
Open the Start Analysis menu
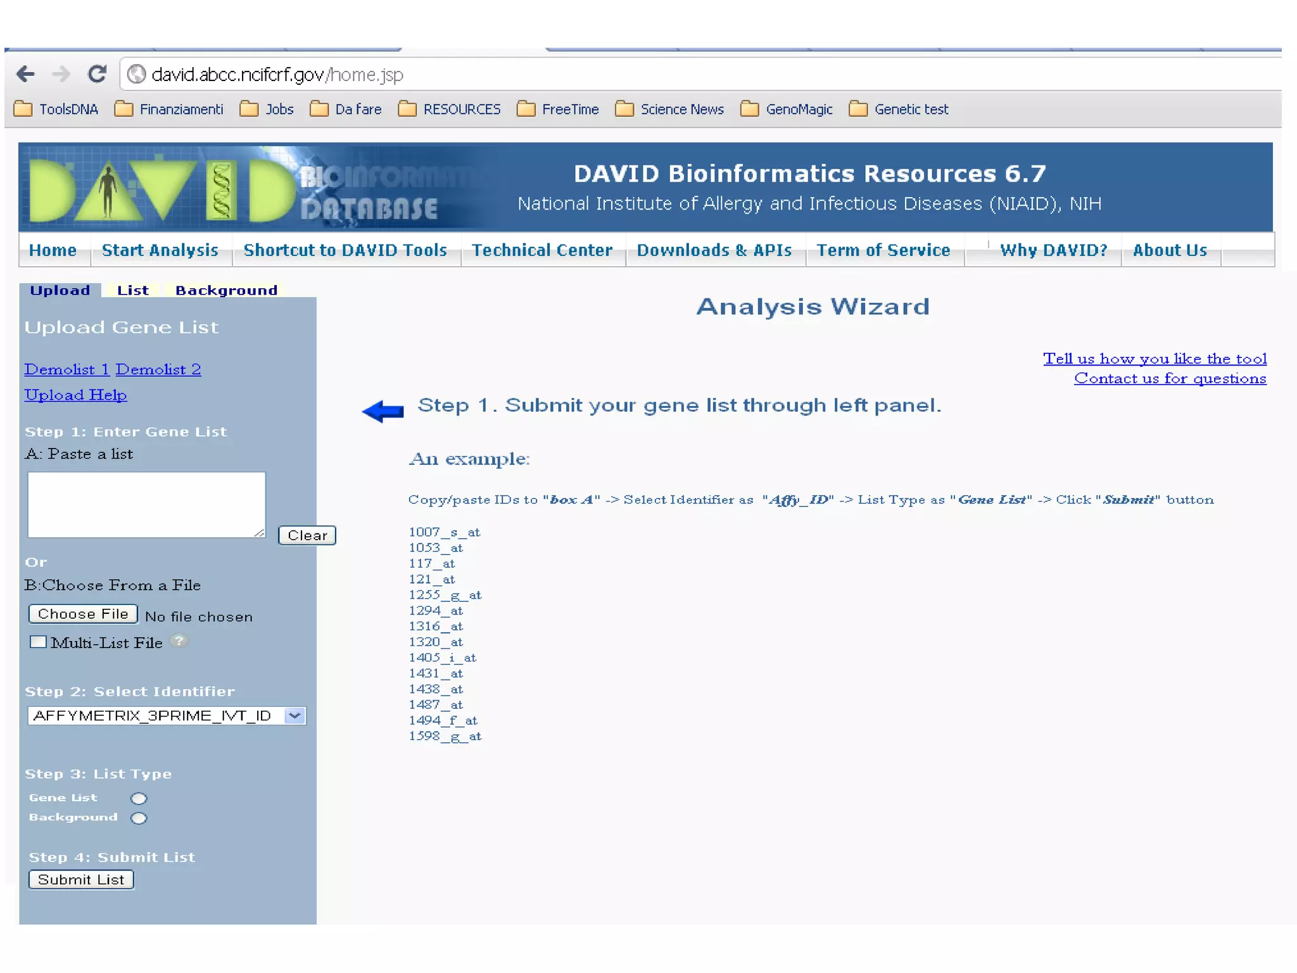[160, 250]
